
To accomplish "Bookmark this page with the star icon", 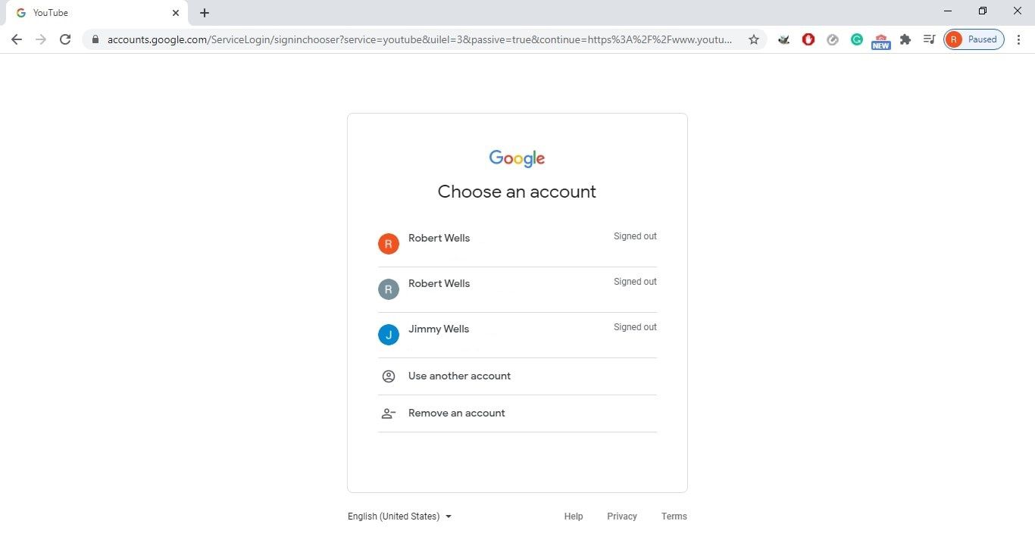I will pyautogui.click(x=753, y=39).
